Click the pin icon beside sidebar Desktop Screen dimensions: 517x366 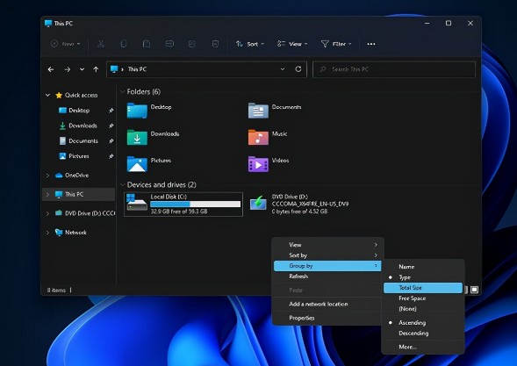111,111
